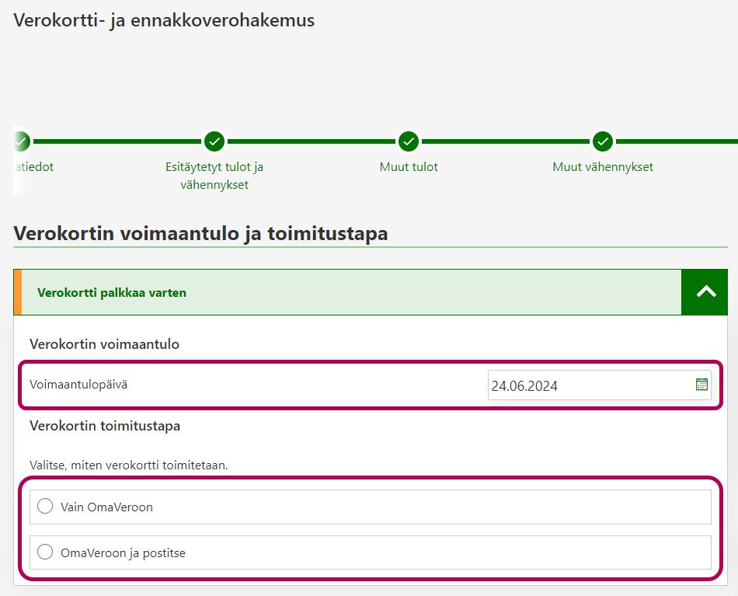
Task: Select the OmaVeroon ja postitse radio button
Action: tap(45, 552)
